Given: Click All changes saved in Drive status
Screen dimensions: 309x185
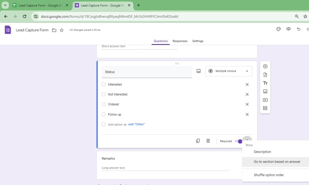Looking at the screenshot, I should pos(85,30).
